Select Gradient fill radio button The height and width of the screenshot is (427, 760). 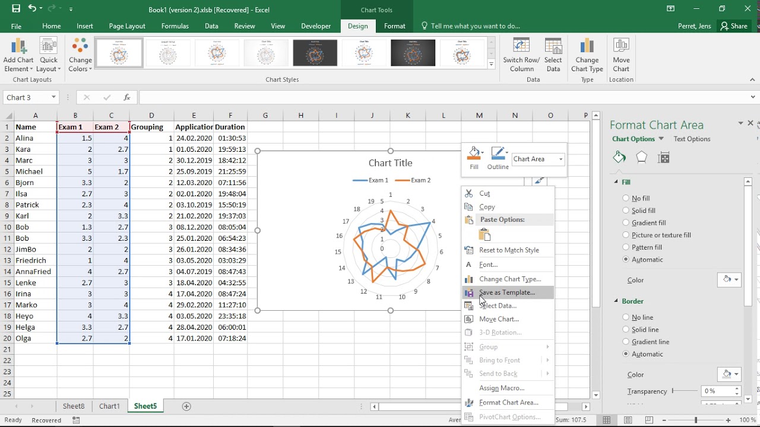(x=626, y=222)
